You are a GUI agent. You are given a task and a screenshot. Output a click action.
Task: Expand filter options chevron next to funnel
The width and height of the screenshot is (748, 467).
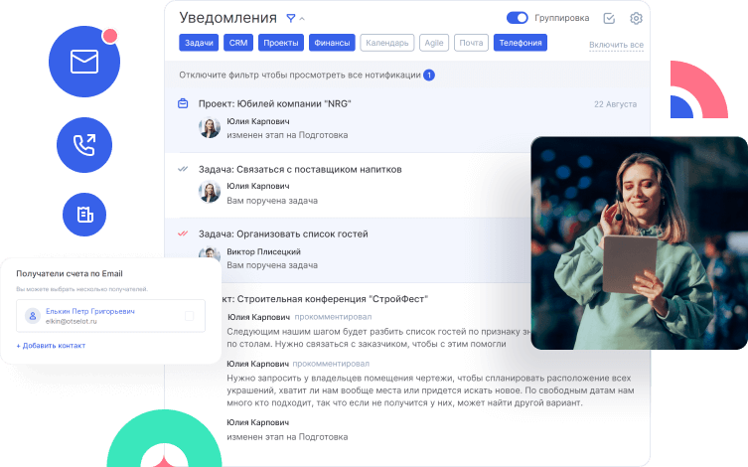tap(302, 19)
